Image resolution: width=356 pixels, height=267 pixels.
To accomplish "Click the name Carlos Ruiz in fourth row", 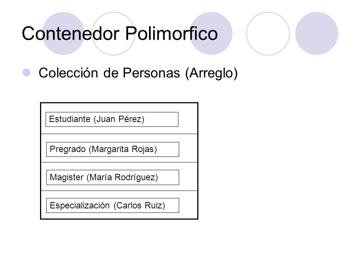I will [139, 205].
